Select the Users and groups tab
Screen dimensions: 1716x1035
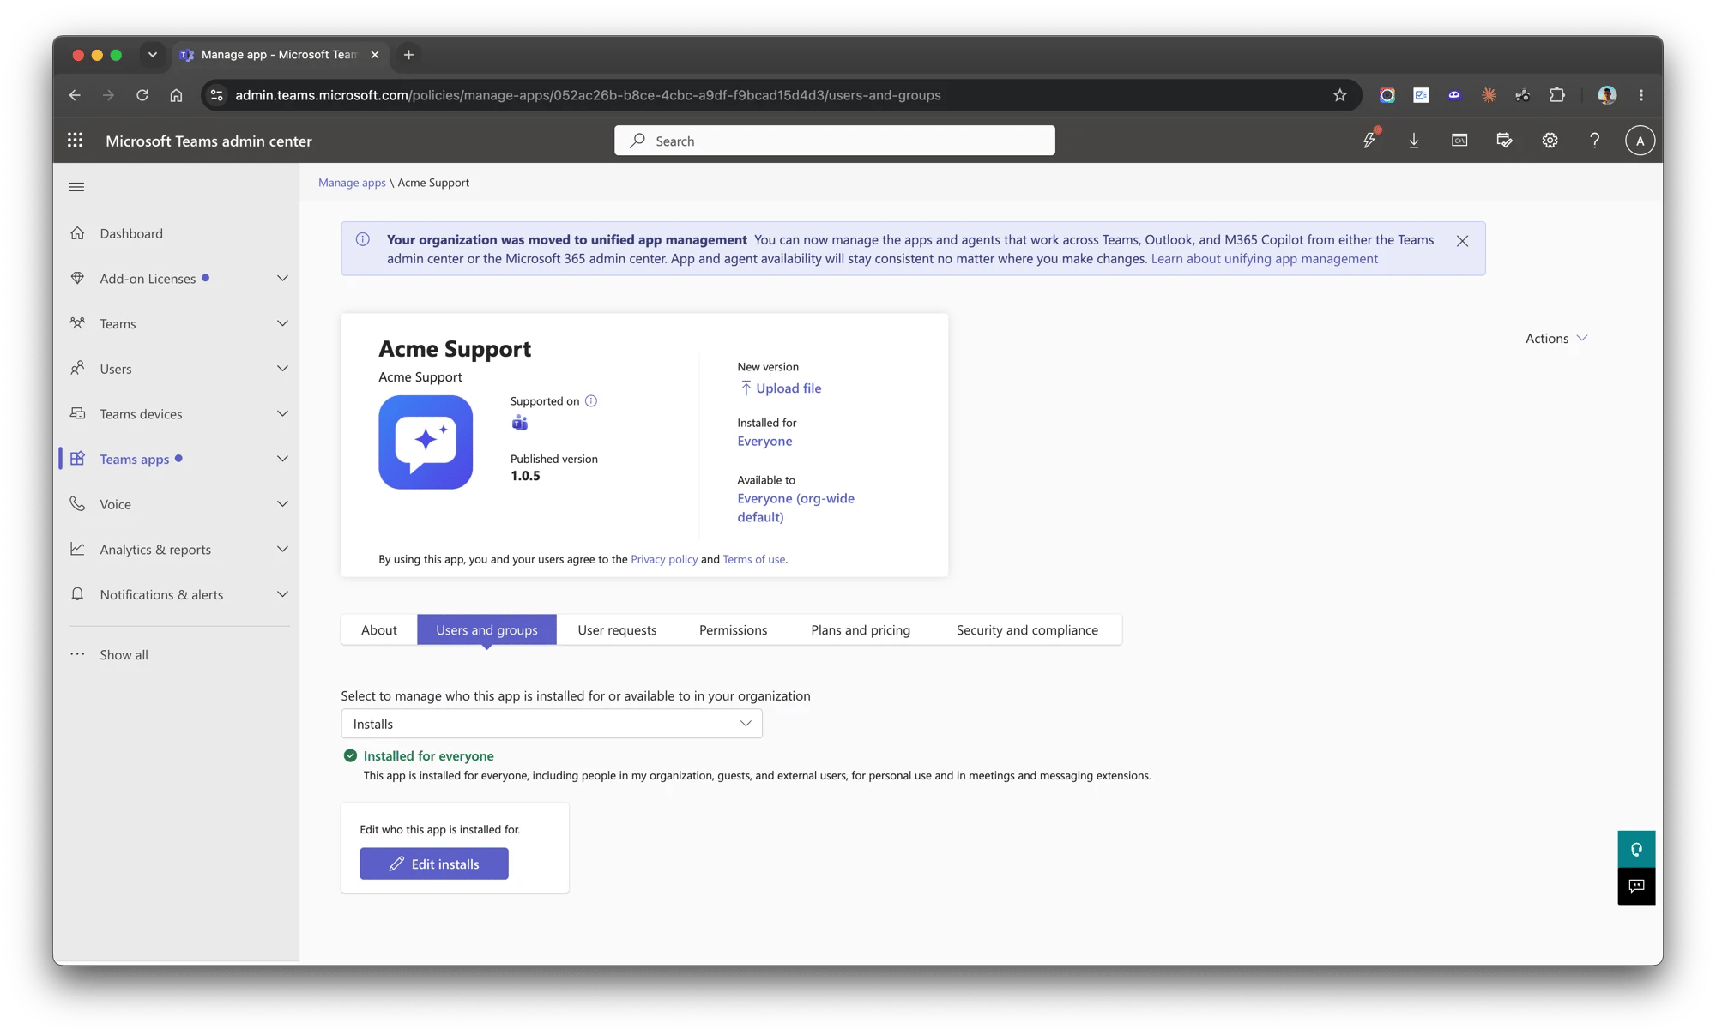coord(486,630)
